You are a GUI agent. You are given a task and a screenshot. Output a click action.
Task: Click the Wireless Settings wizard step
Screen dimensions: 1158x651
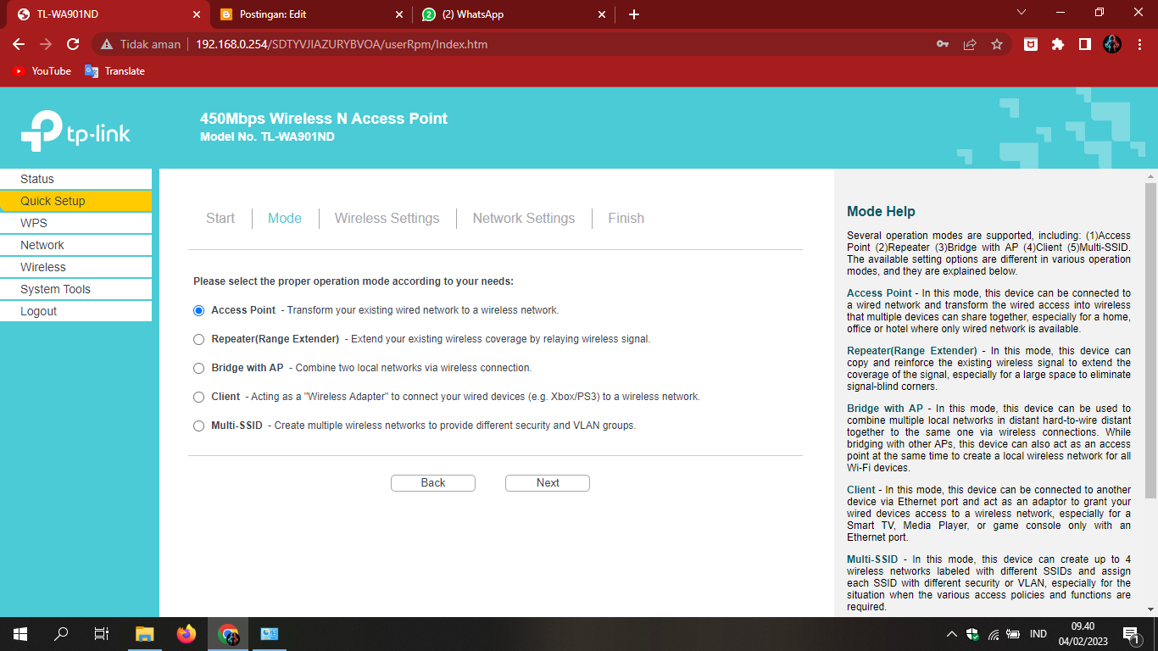point(387,218)
